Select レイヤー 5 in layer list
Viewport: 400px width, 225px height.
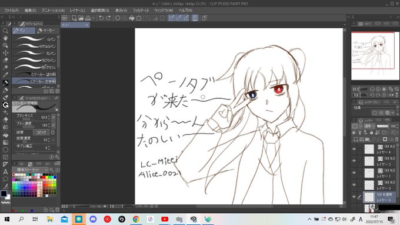click(x=380, y=197)
